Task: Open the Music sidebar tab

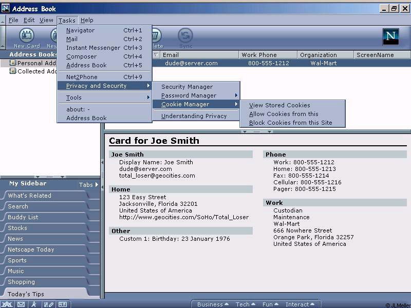Action: point(46,271)
